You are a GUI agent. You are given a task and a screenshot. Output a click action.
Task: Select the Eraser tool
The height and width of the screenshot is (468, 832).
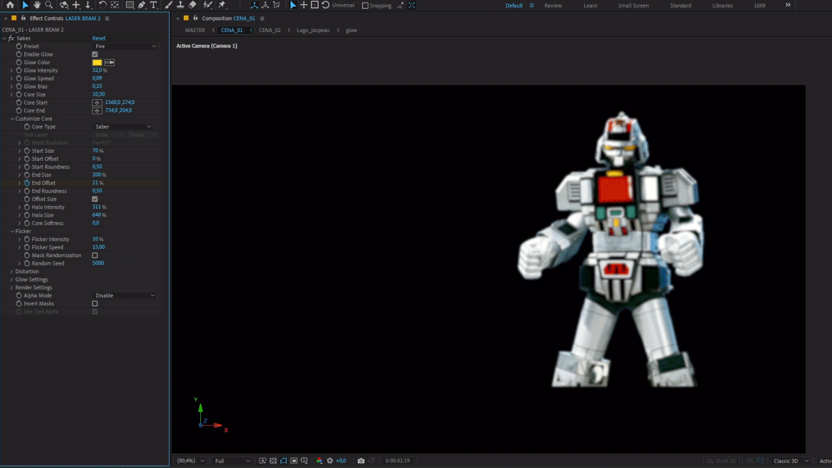(193, 5)
